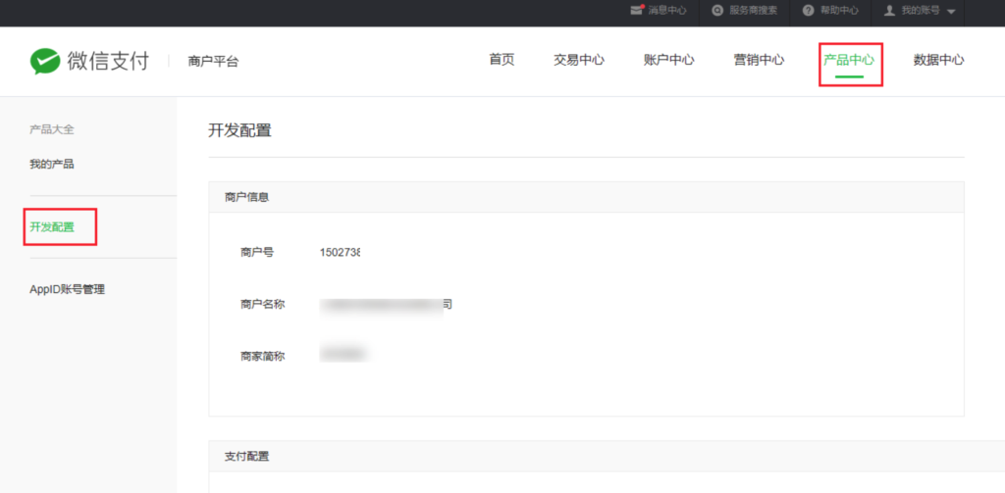Go to the 首页 navigation tab
1005x493 pixels.
502,60
